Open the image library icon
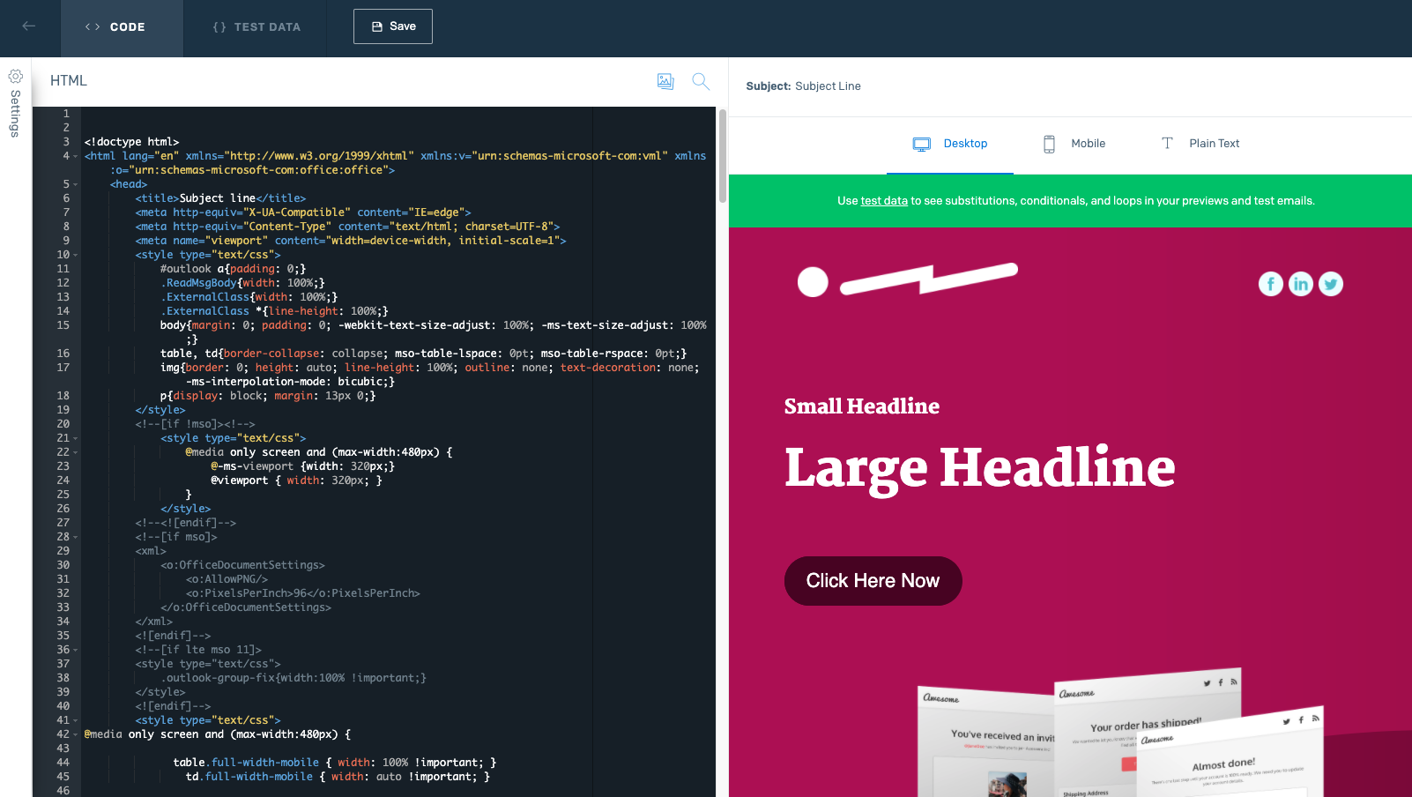The height and width of the screenshot is (797, 1412). click(x=665, y=81)
